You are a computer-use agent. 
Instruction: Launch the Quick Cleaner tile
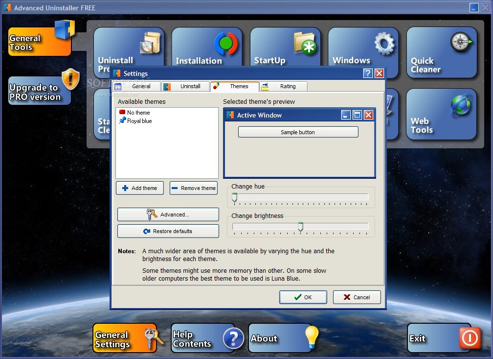pos(442,52)
